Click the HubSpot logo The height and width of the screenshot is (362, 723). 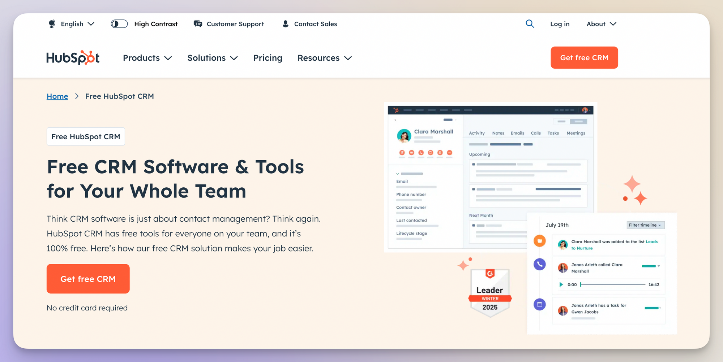[x=73, y=58]
